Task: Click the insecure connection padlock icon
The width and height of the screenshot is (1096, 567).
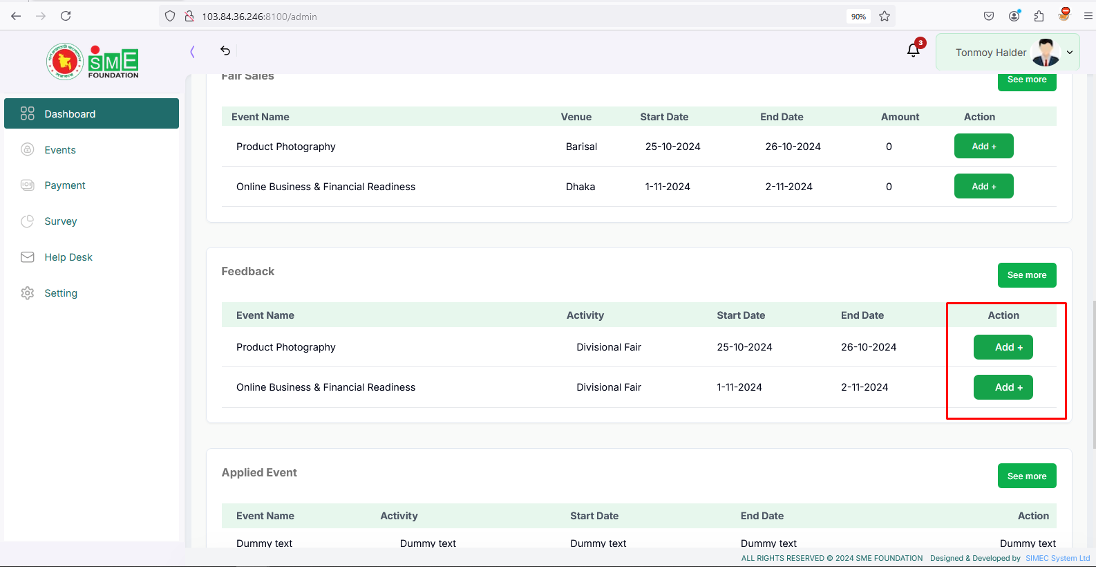Action: pos(189,16)
